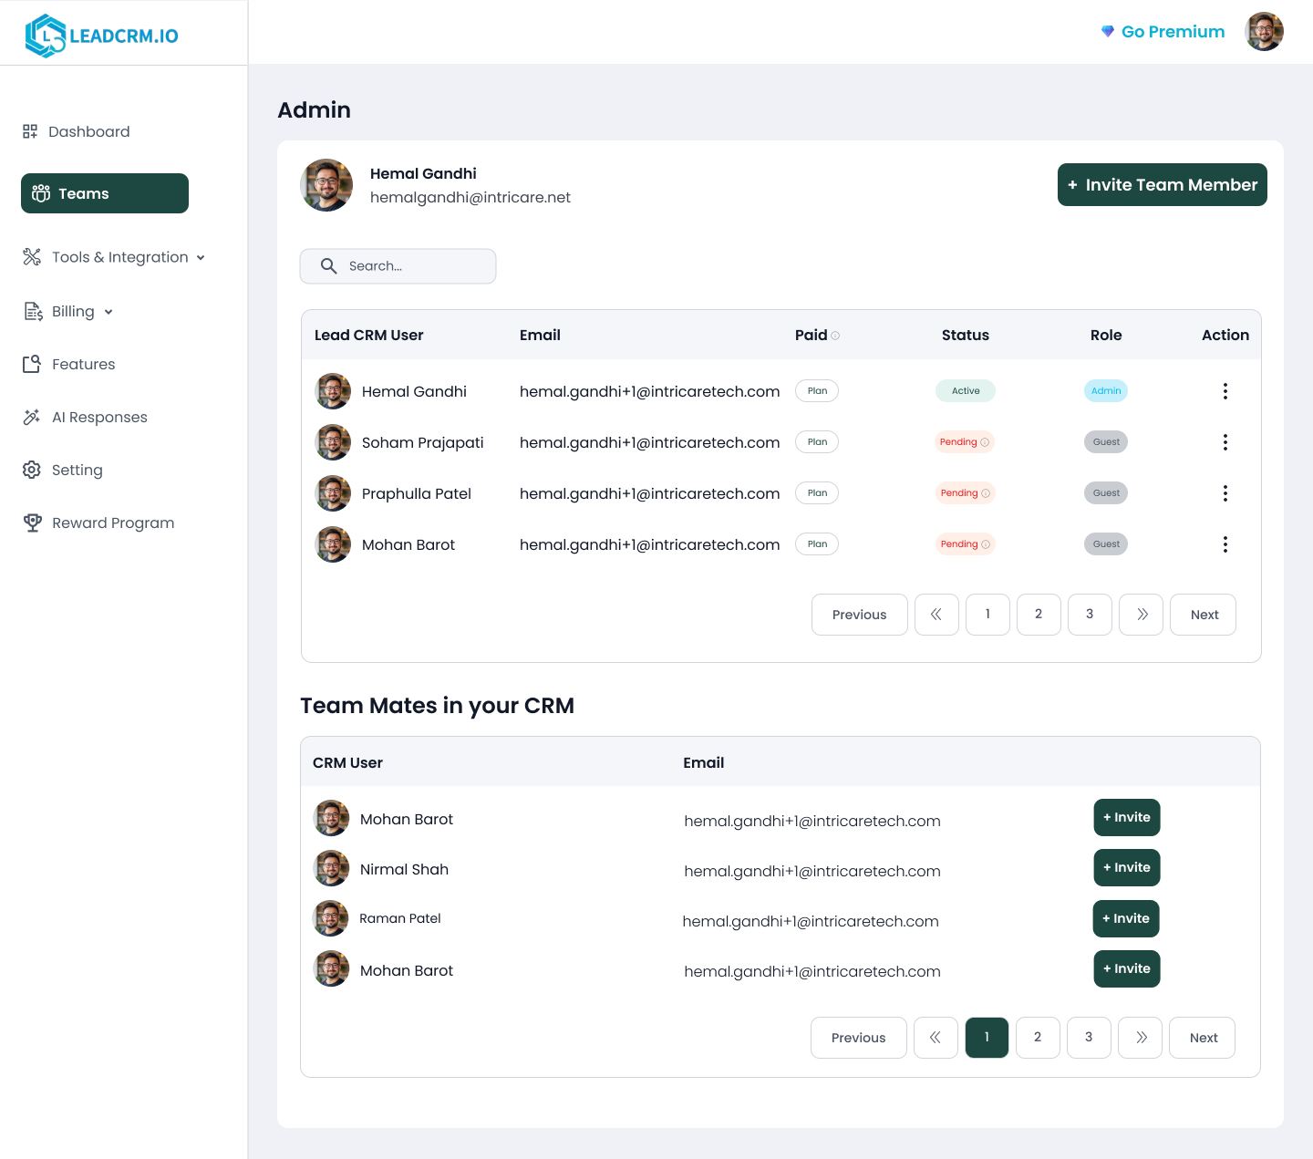The image size is (1313, 1159).
Task: Open the action menu for Hemal Gandhi row
Action: (x=1225, y=391)
